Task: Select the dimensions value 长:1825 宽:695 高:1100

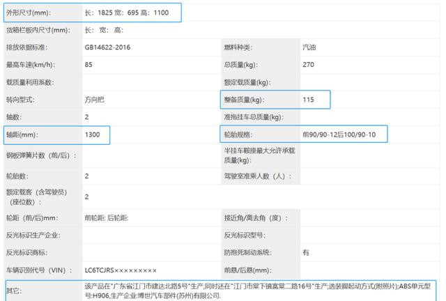Action: [x=127, y=13]
